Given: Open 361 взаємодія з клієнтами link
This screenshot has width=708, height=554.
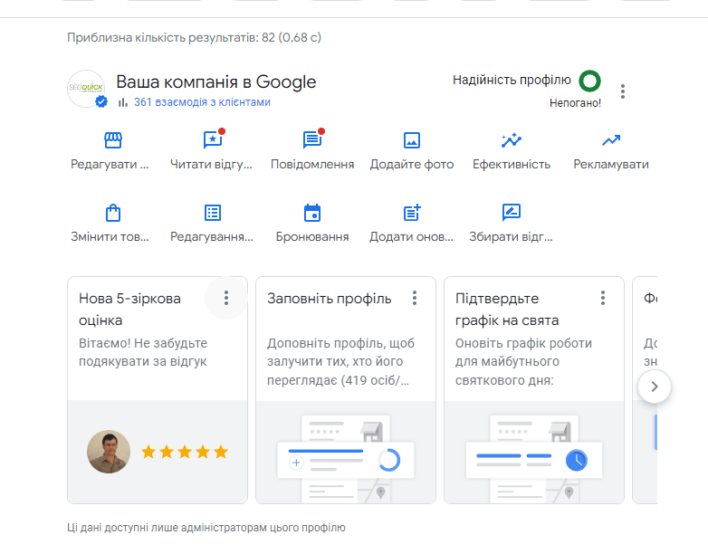Looking at the screenshot, I should pyautogui.click(x=202, y=102).
